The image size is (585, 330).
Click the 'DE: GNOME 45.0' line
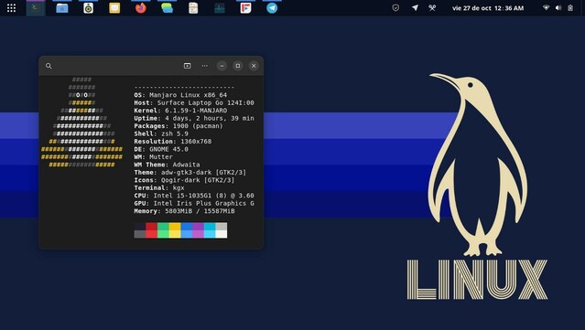click(x=161, y=149)
